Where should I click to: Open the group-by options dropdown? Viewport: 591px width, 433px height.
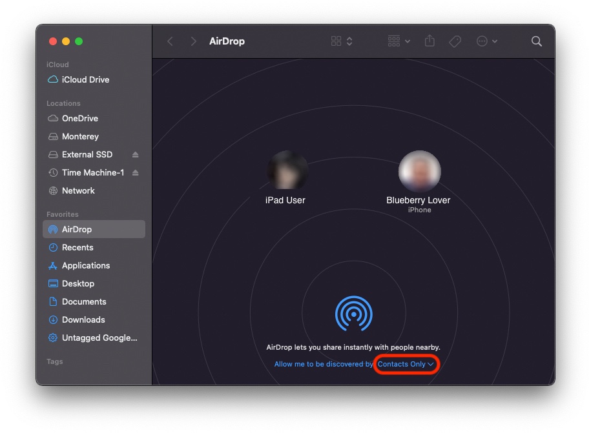click(399, 41)
